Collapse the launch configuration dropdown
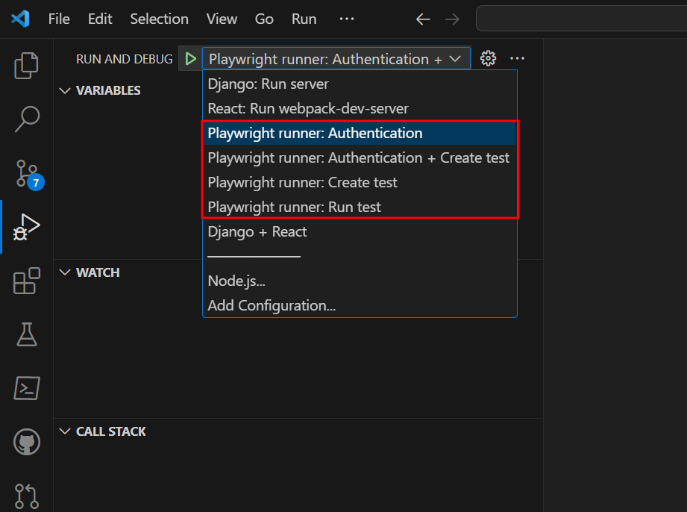 (336, 59)
